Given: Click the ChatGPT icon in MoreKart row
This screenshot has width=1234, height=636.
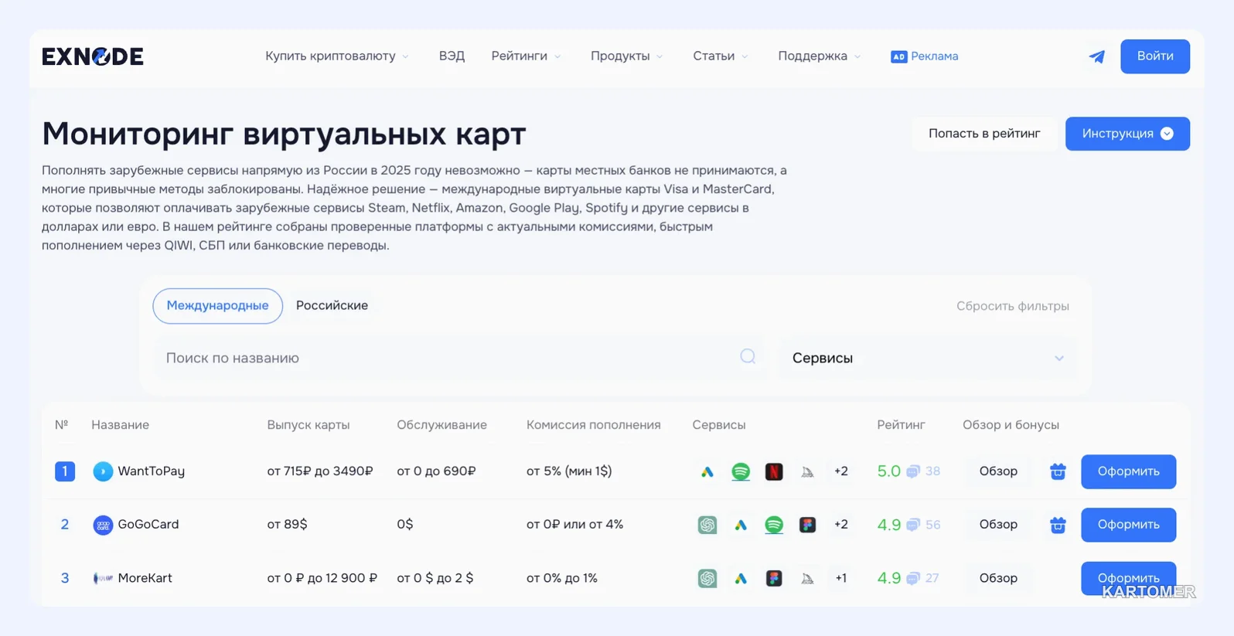Looking at the screenshot, I should (707, 578).
